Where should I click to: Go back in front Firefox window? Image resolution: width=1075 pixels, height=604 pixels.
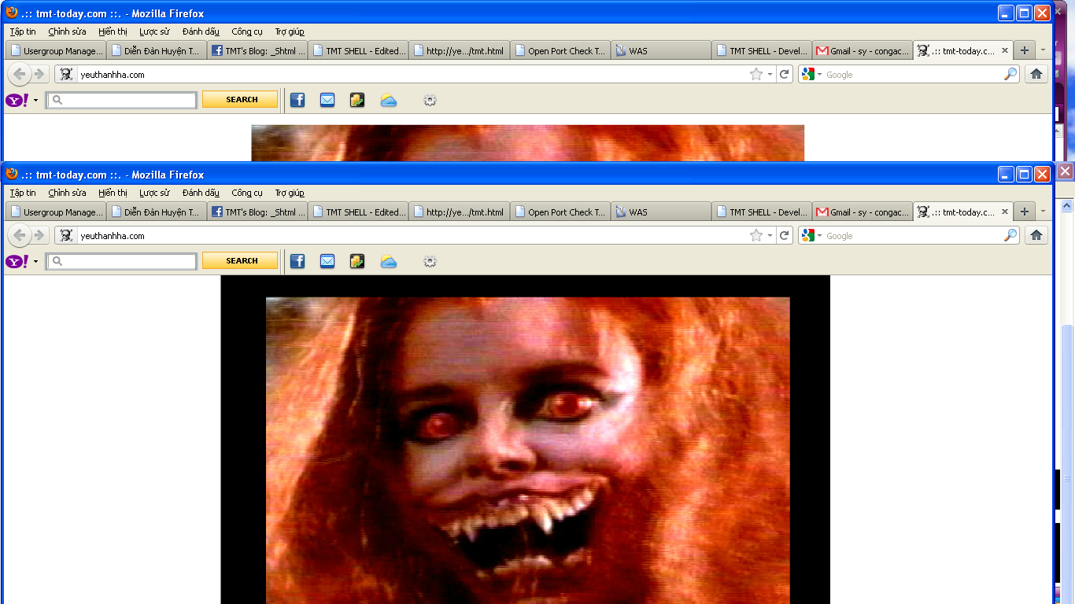point(20,235)
